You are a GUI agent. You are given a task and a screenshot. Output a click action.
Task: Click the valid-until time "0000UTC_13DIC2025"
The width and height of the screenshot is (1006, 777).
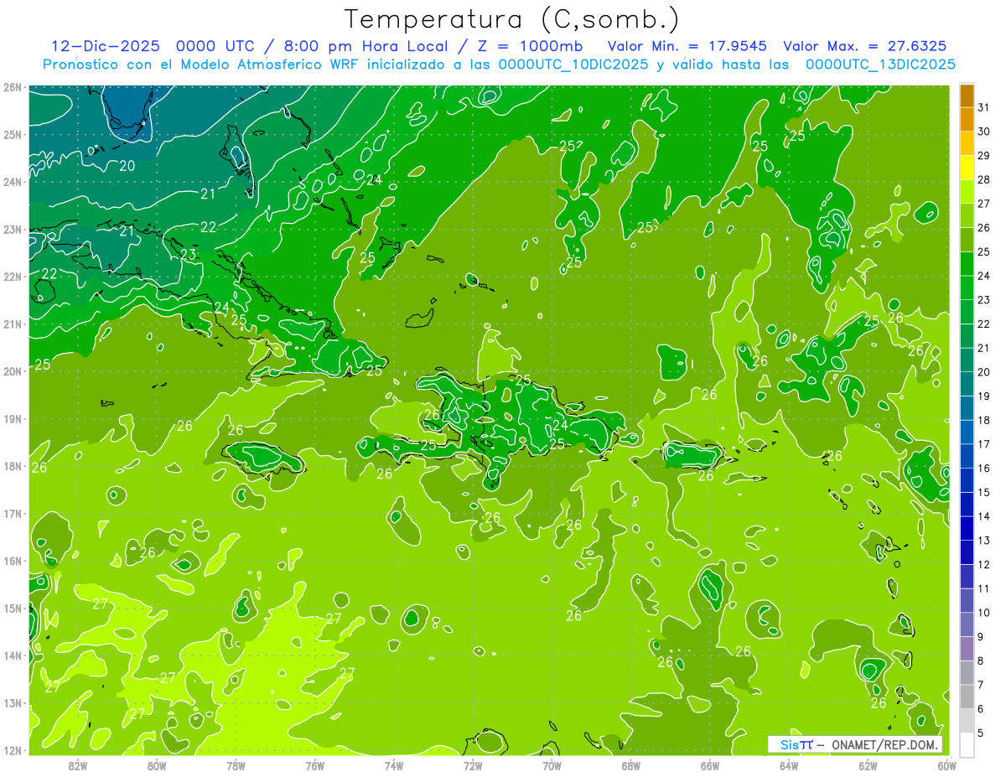(880, 64)
